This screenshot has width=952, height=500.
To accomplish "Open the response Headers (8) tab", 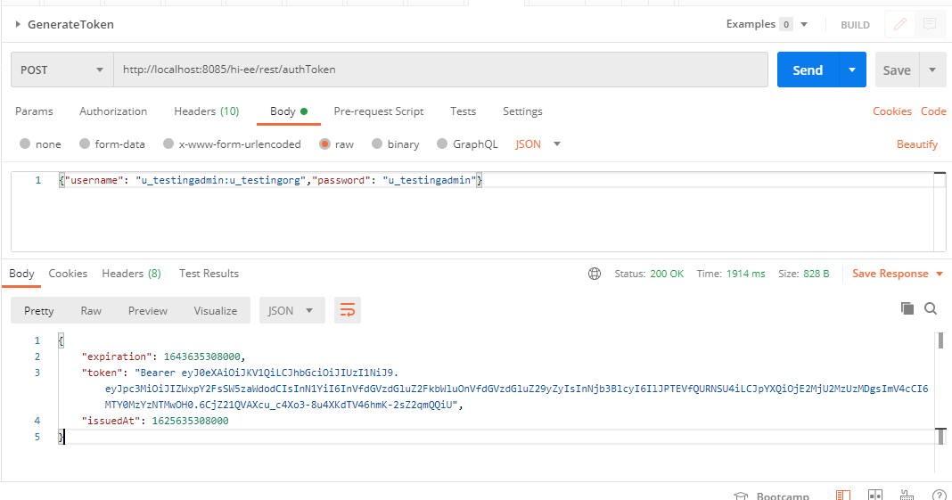I will point(131,274).
